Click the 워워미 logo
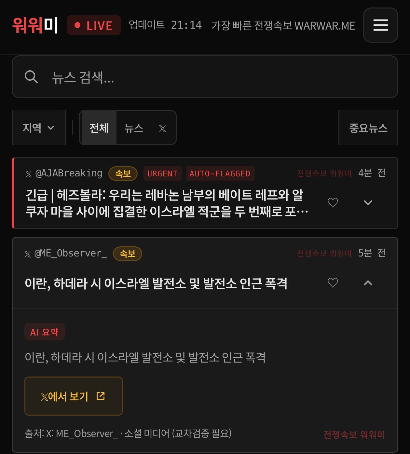 (x=35, y=25)
